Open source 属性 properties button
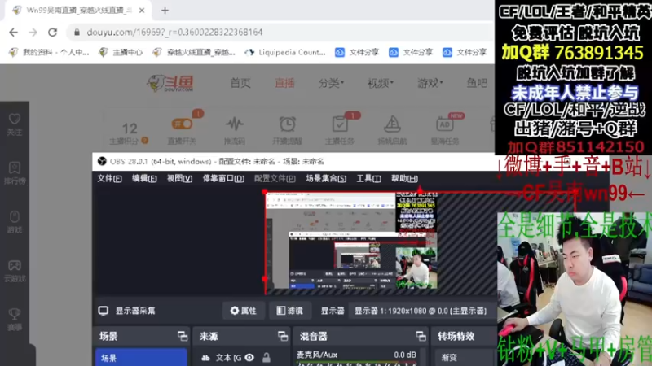This screenshot has height=366, width=652. click(x=244, y=311)
